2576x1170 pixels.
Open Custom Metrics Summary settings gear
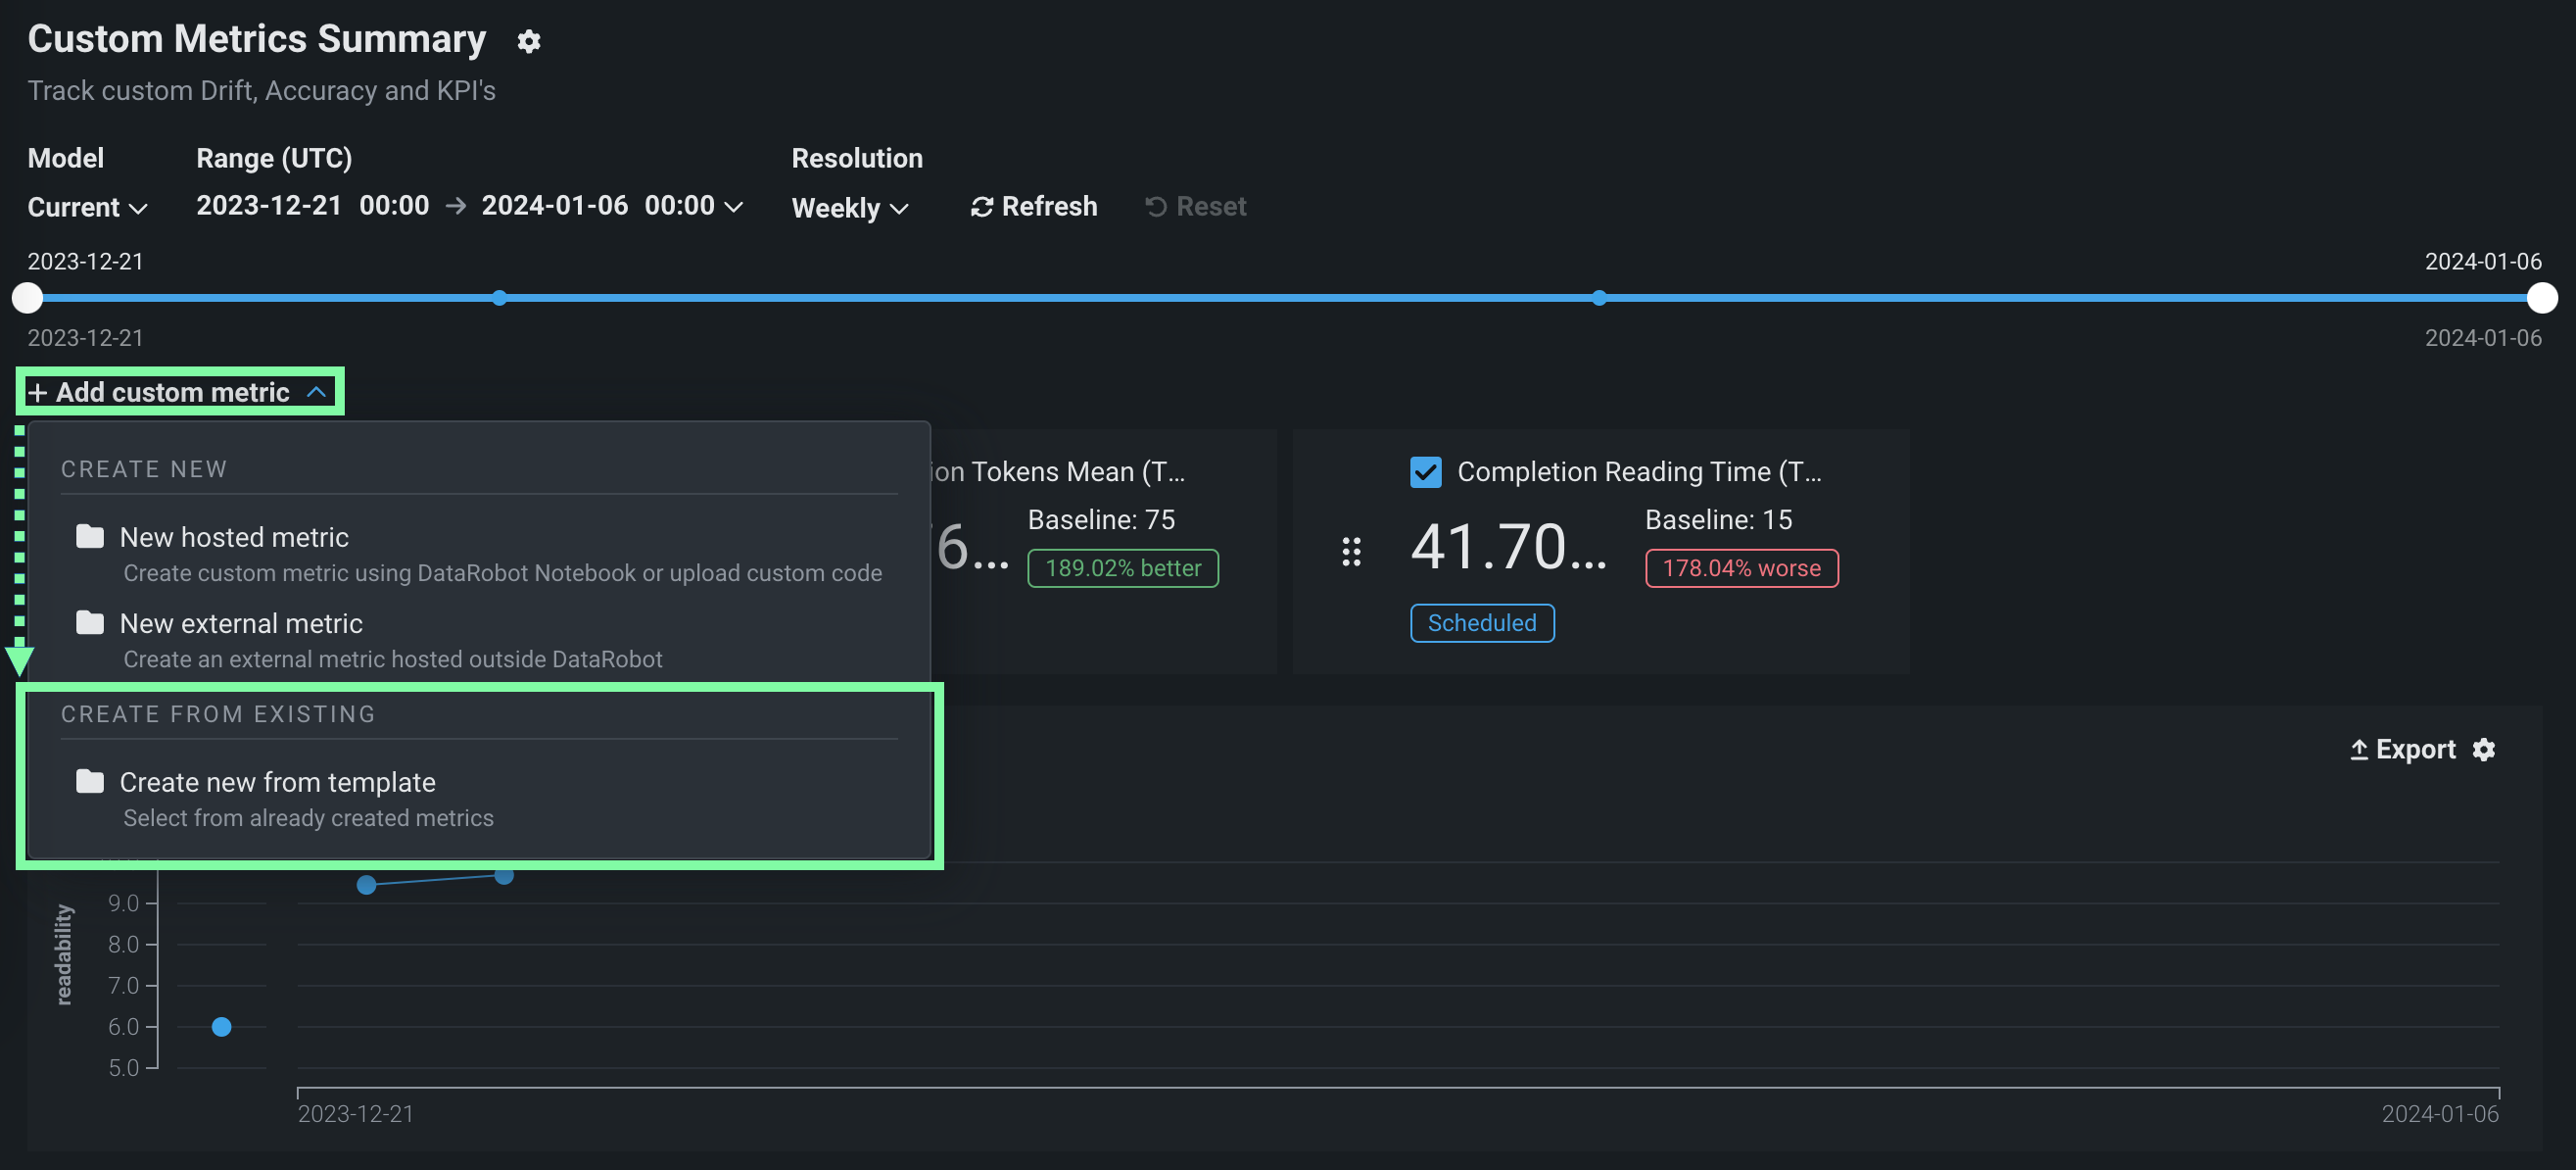point(528,41)
